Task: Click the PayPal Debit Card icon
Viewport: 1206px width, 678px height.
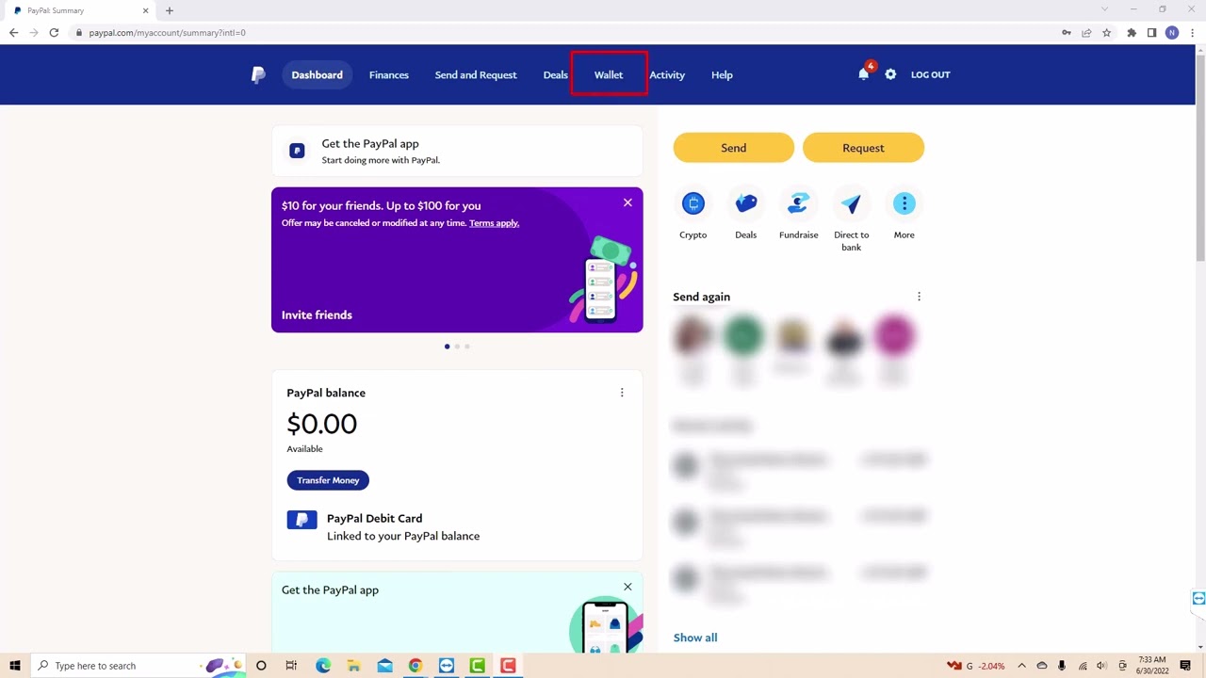Action: [x=302, y=520]
